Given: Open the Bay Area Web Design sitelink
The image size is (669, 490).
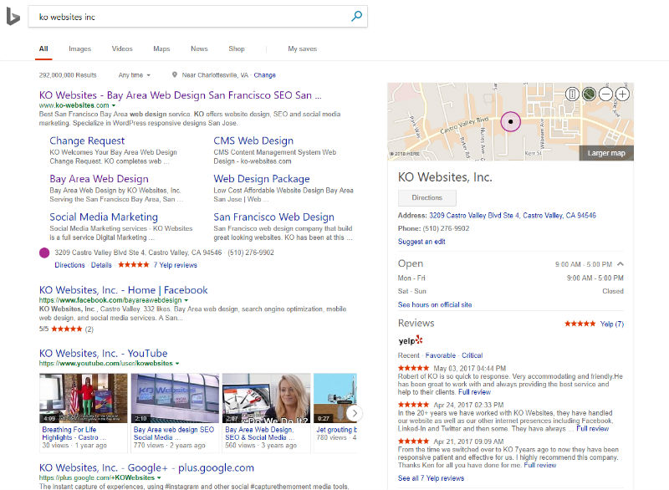Looking at the screenshot, I should click(99, 179).
